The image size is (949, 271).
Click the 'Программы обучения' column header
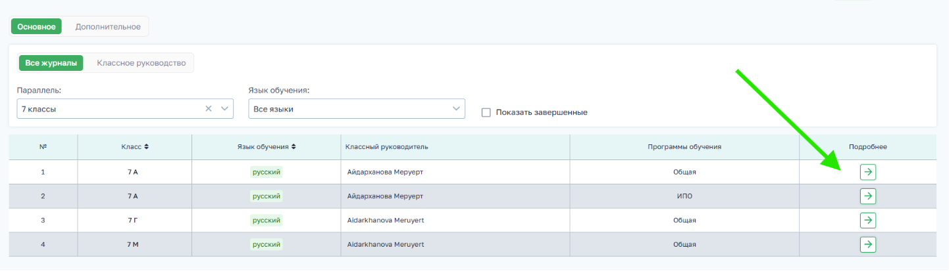(x=684, y=146)
